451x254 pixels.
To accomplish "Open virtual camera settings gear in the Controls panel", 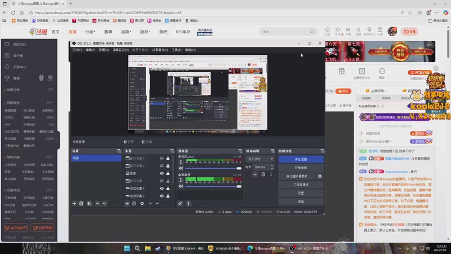I will [x=320, y=176].
